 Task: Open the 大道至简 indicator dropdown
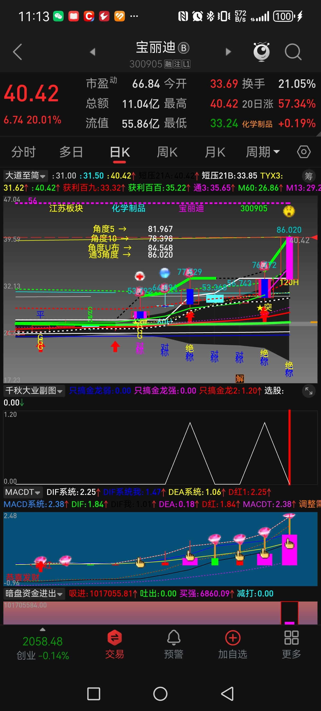click(25, 176)
